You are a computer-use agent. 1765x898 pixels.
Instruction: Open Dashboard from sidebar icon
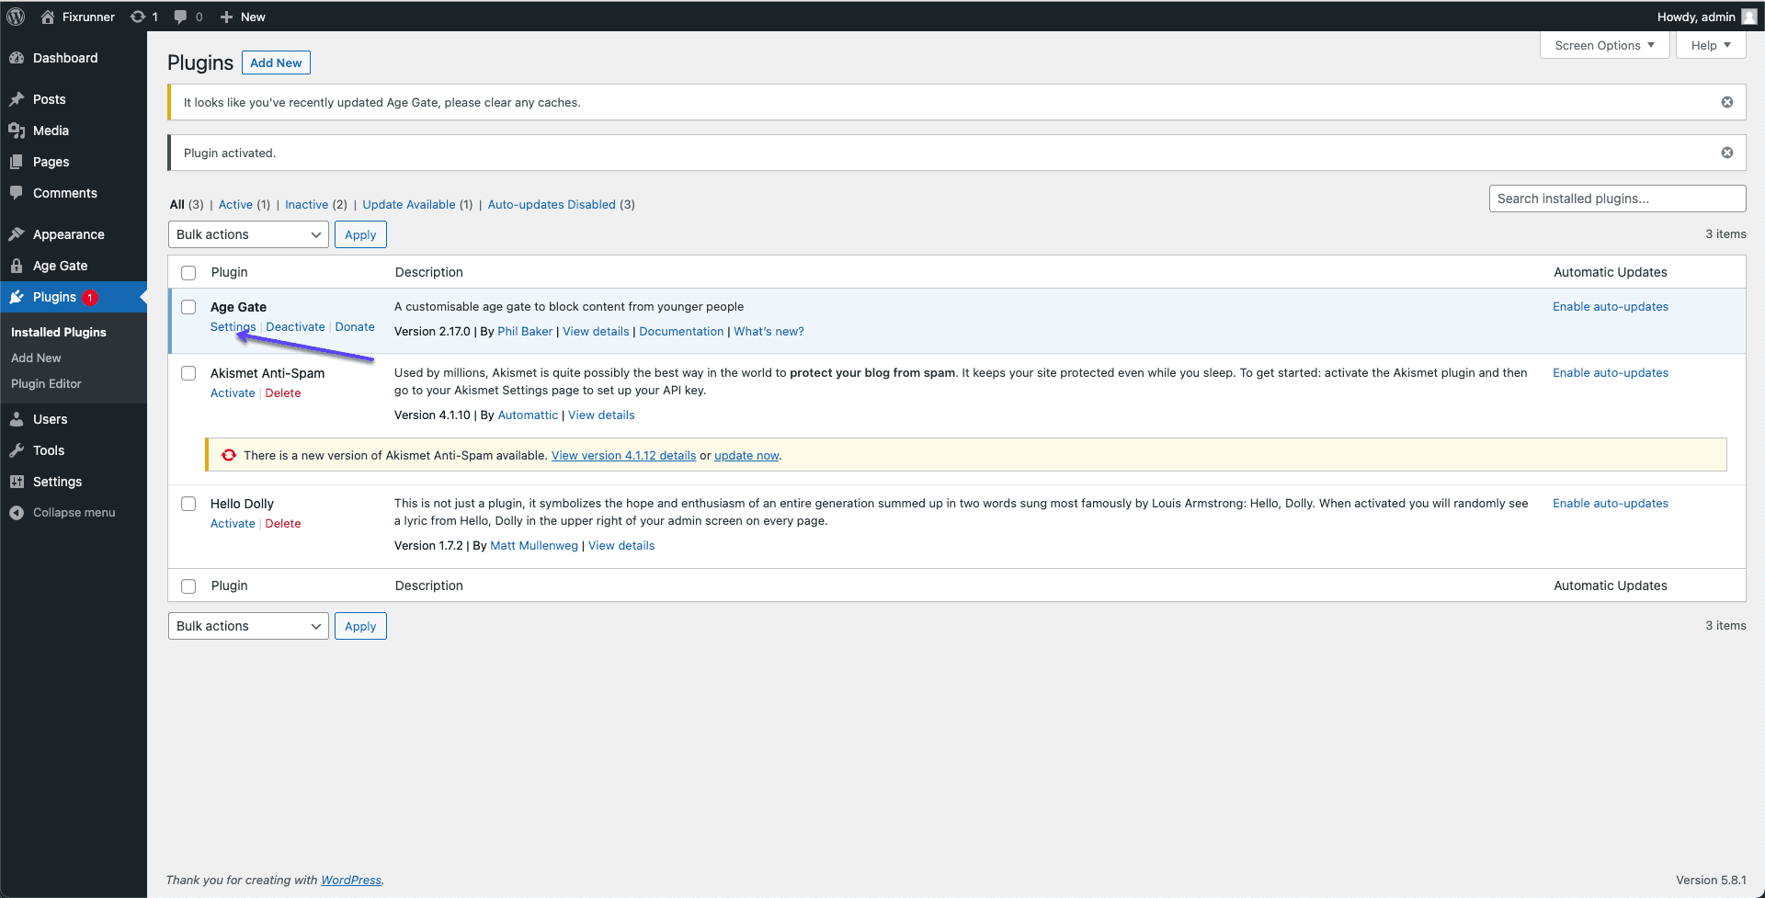tap(17, 58)
